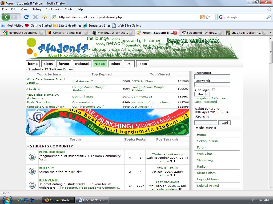Open the PENGUMUMAN forum
This screenshot has width=273, height=204.
52,152
